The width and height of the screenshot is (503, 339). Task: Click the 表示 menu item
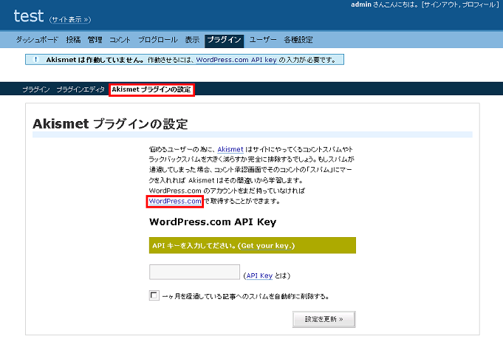pos(192,40)
